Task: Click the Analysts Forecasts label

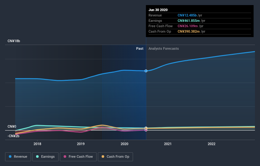Action: [x=164, y=48]
